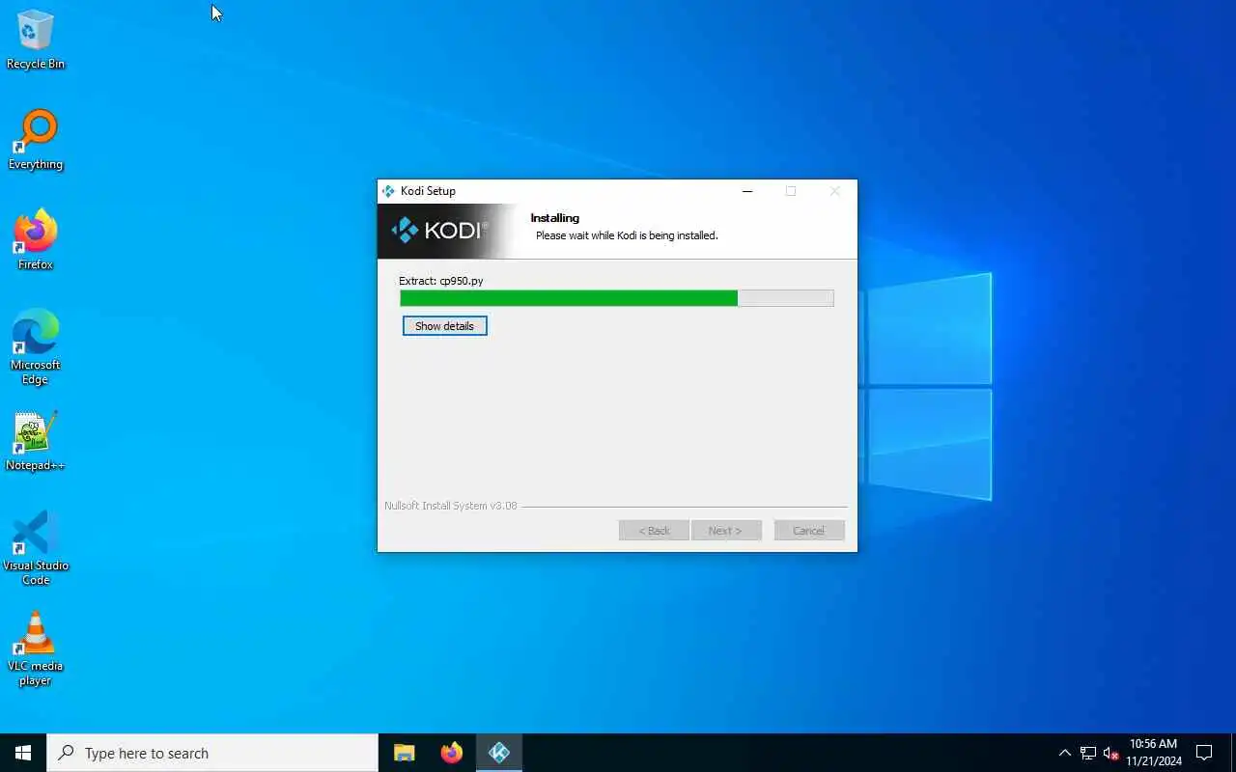This screenshot has height=772, width=1236.
Task: Open the Windows Start menu
Action: tap(23, 753)
